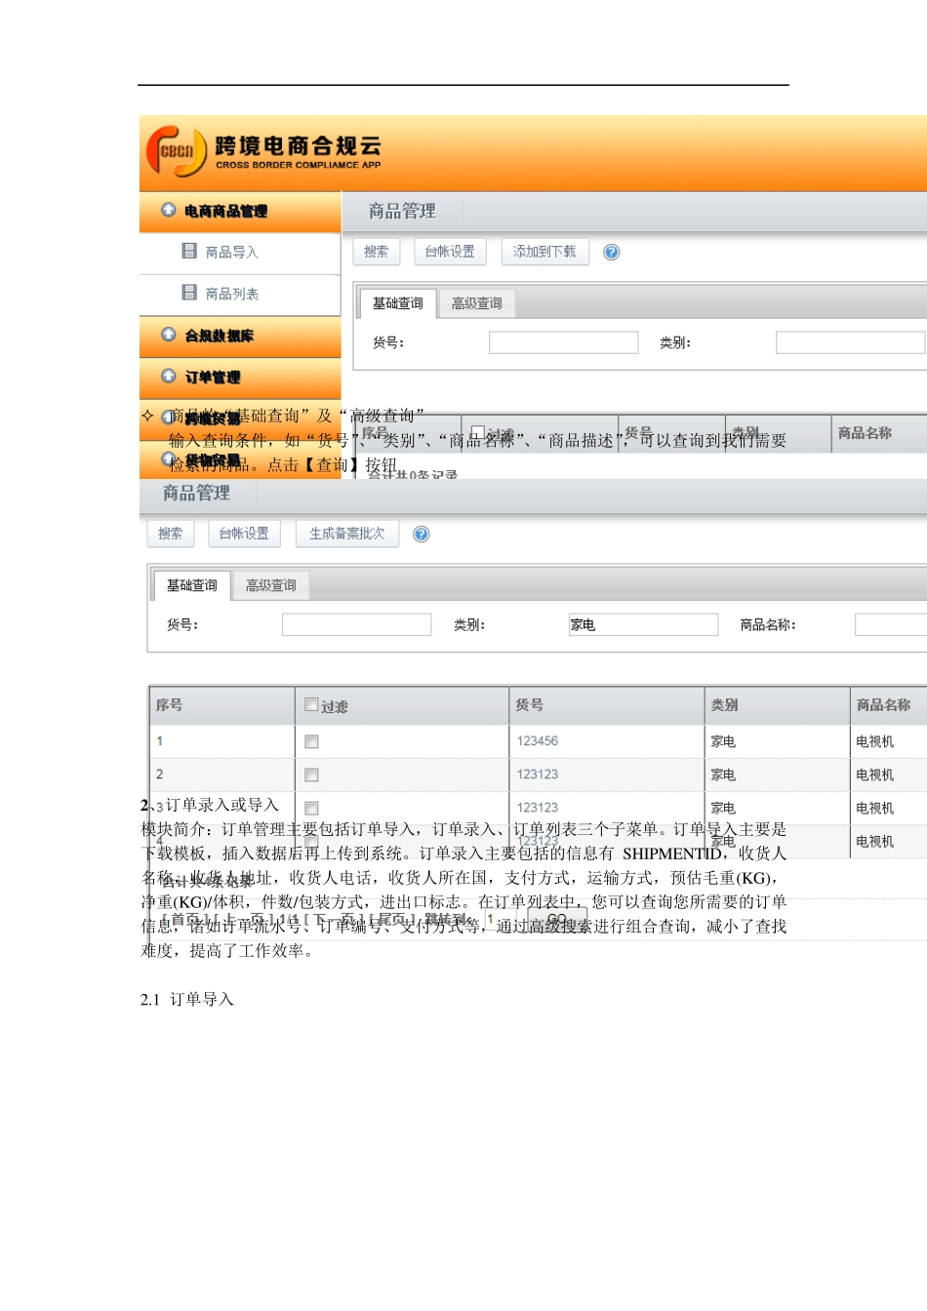Select 基础查询 tab above the empty 类别 field
927x1311 pixels.
[398, 303]
